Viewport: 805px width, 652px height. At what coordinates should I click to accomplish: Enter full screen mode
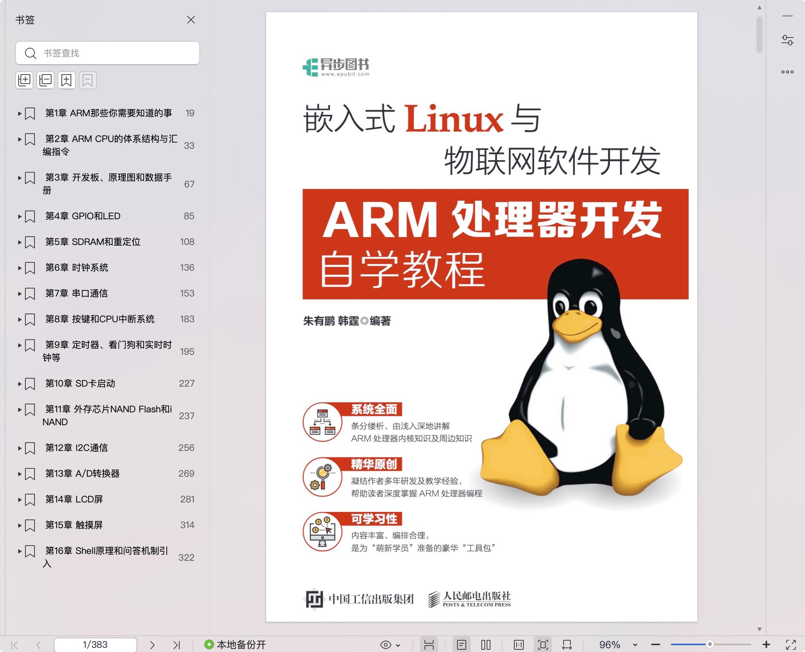tap(791, 645)
